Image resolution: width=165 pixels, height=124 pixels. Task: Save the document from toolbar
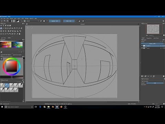[x=8, y=21]
